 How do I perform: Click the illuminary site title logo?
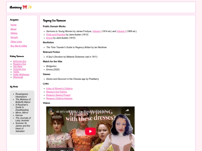coord(21,7)
